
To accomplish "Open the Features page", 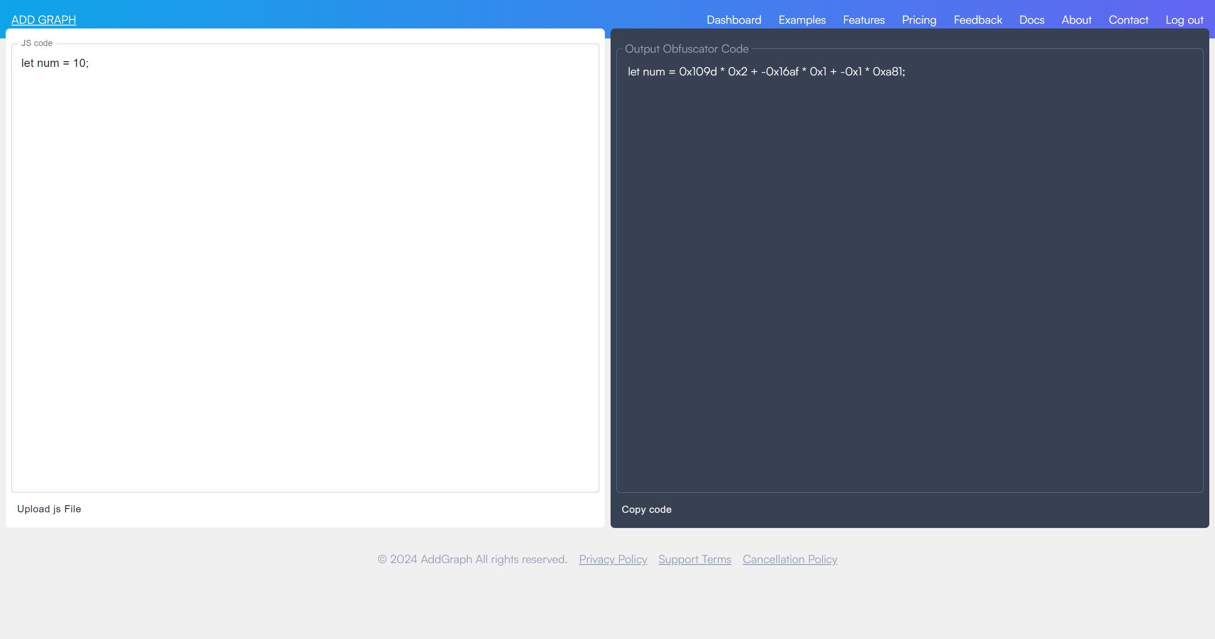I will [x=863, y=20].
